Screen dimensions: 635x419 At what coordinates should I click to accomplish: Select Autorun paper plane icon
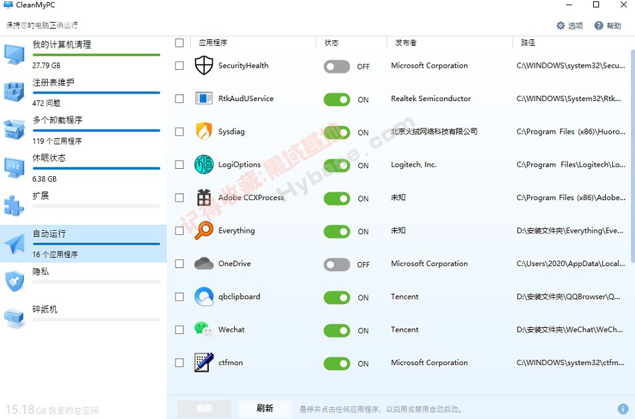click(14, 244)
